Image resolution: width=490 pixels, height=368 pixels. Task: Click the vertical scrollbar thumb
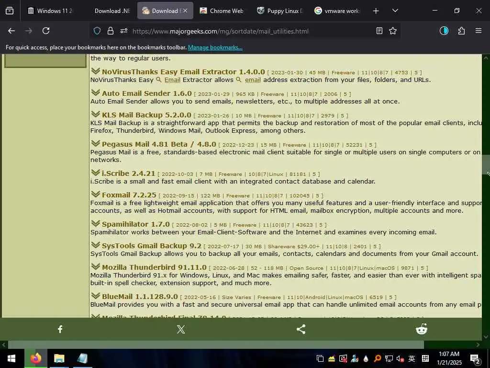tap(486, 164)
